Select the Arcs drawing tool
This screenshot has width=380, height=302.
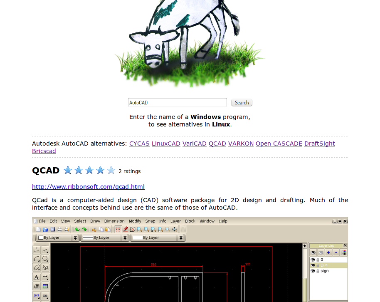click(x=37, y=259)
